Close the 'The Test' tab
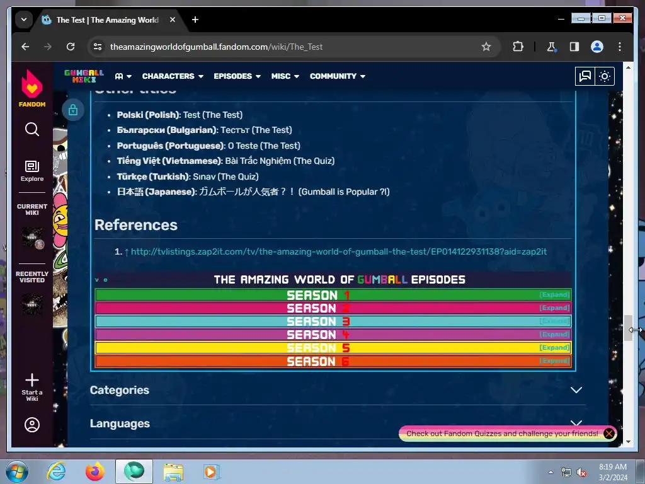Image resolution: width=645 pixels, height=484 pixels. click(173, 20)
